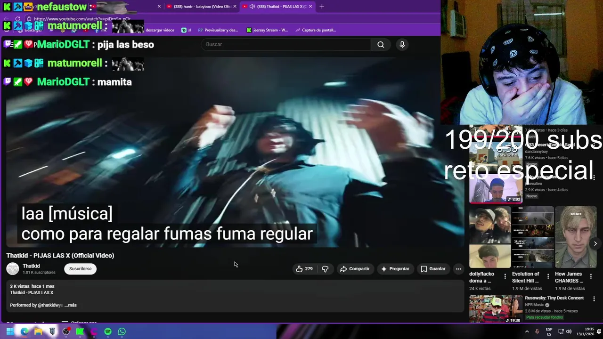Close the huntr - babyboo tab
The image size is (603, 339).
click(235, 6)
